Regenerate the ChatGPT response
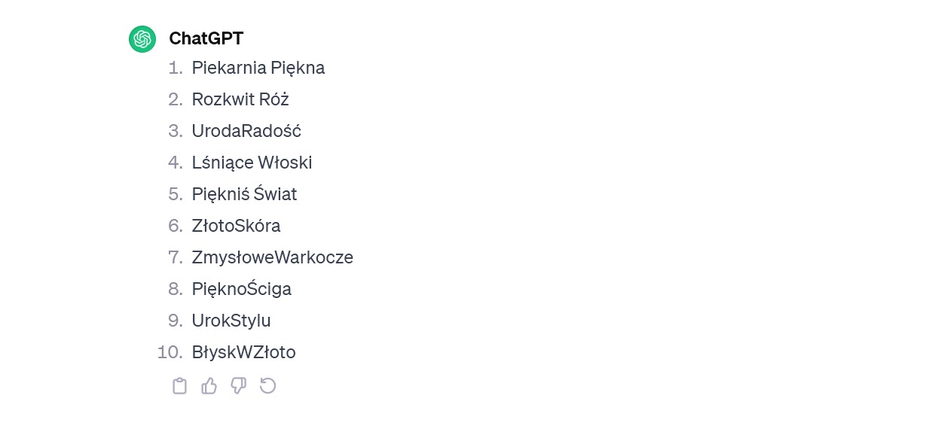This screenshot has height=441, width=941. 267,386
